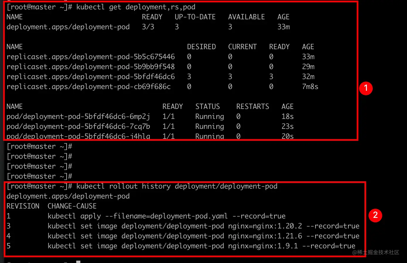407x263 pixels.
Task: Select pod name 'pod/deployment-pod-5bfdf46dc6-6mp2j'
Action: [x=78, y=117]
